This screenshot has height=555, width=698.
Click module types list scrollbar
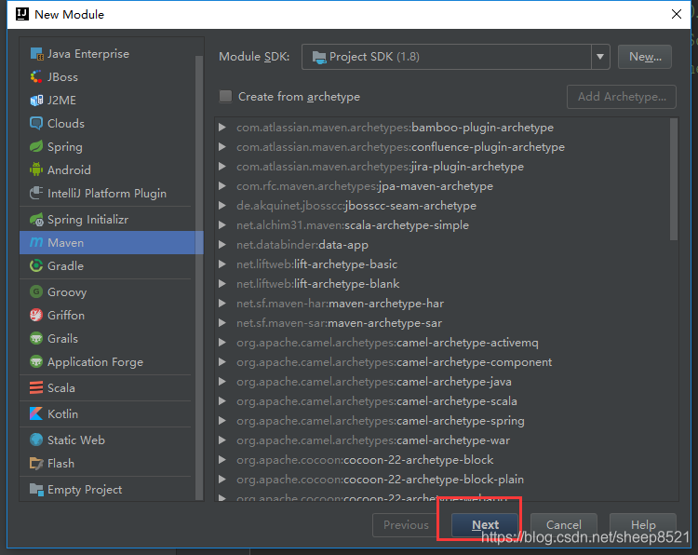point(199,277)
